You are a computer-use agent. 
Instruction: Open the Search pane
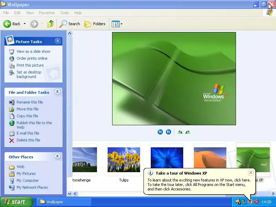(x=70, y=24)
